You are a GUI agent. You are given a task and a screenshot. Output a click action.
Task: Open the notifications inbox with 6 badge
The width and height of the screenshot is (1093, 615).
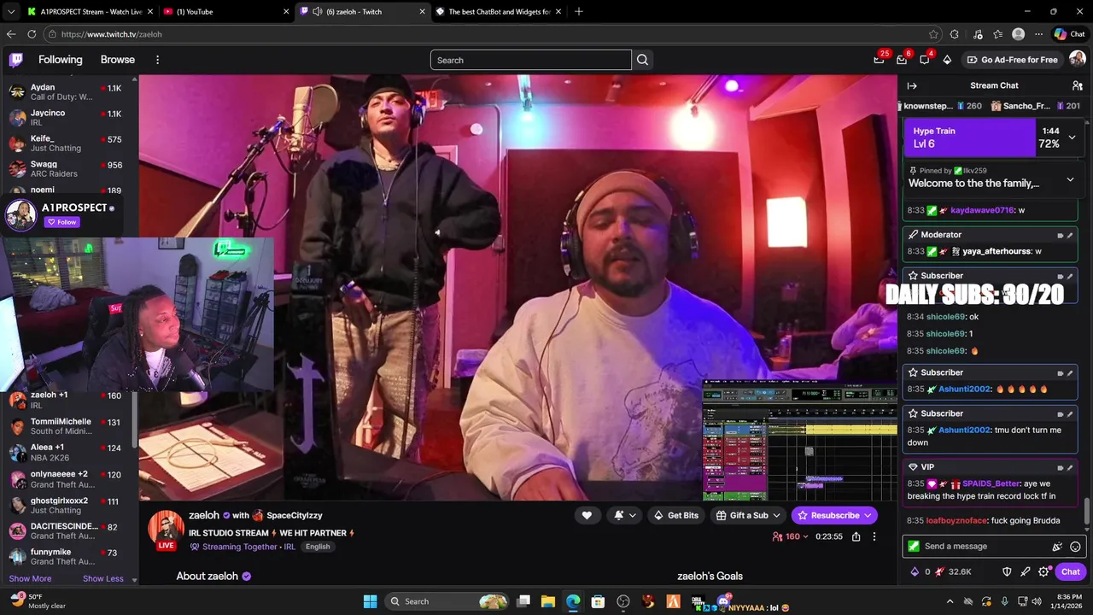[902, 60]
